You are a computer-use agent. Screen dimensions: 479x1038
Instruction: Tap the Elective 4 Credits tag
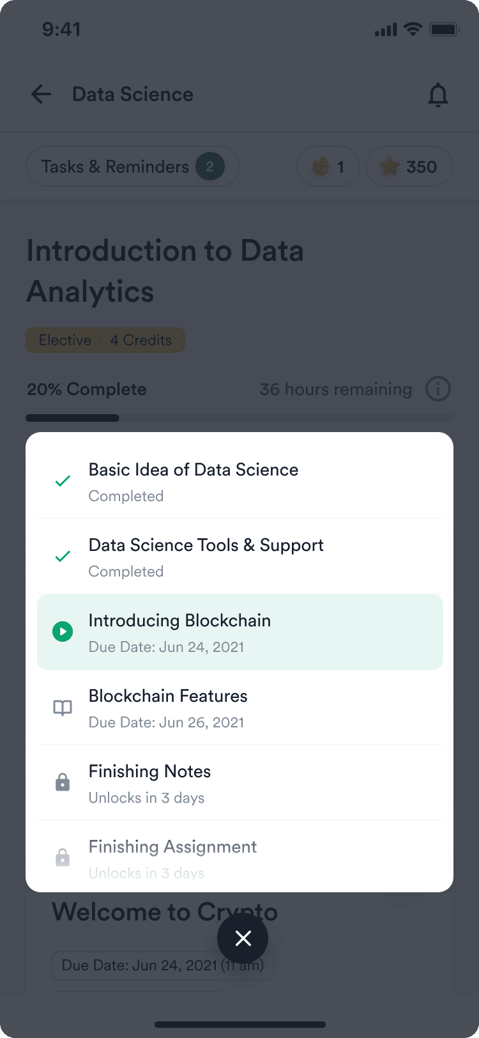pos(105,340)
